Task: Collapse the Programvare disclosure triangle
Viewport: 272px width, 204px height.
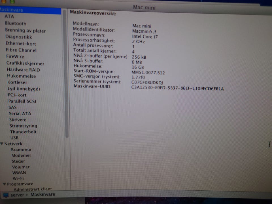Action: coord(5,184)
